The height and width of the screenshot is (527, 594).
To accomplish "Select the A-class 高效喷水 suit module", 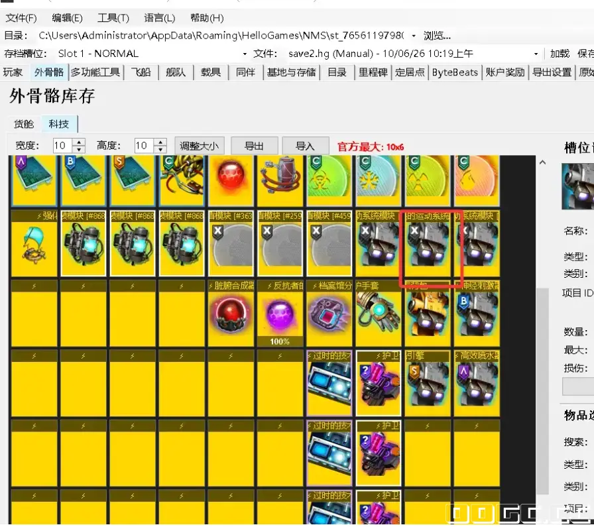I will click(477, 383).
